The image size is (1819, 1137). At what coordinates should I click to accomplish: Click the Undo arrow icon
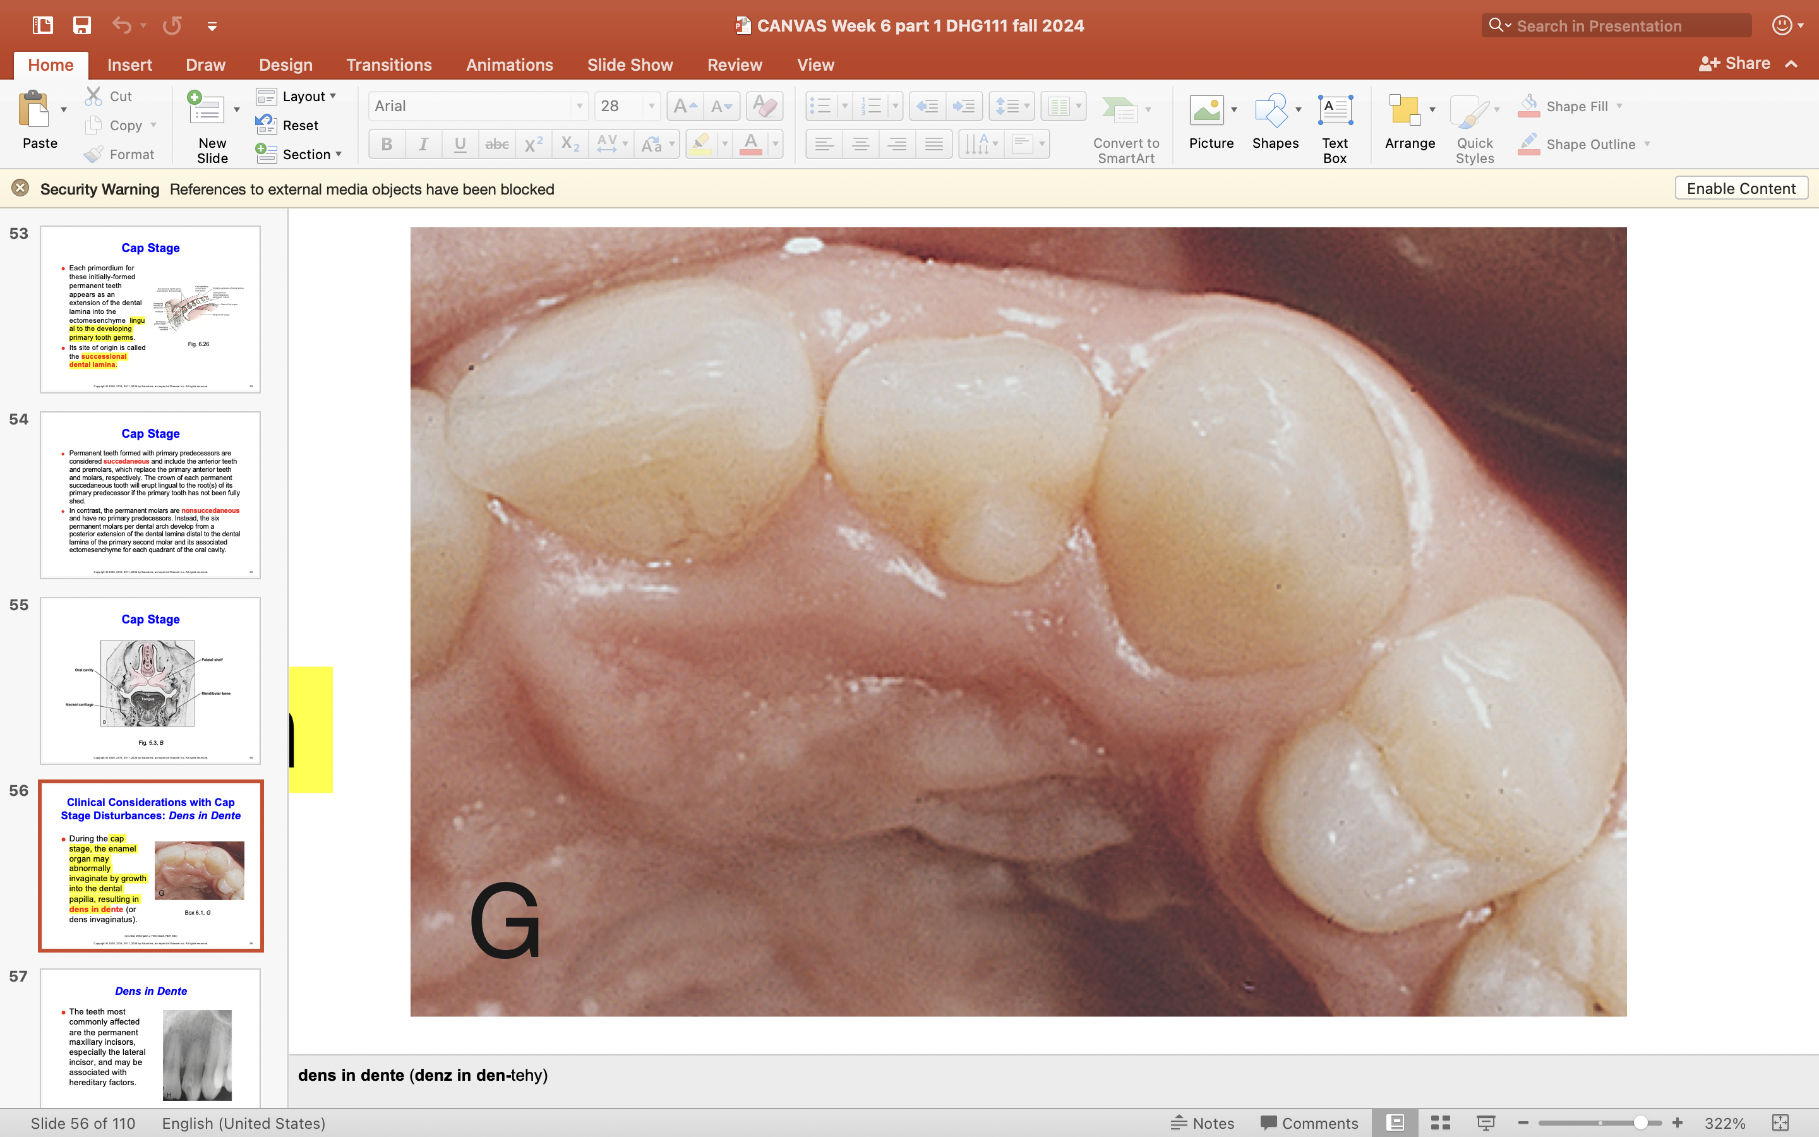coord(122,25)
